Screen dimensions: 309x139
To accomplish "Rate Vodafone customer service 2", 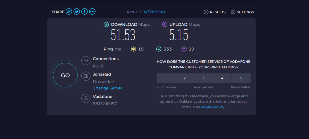I will point(185,78).
